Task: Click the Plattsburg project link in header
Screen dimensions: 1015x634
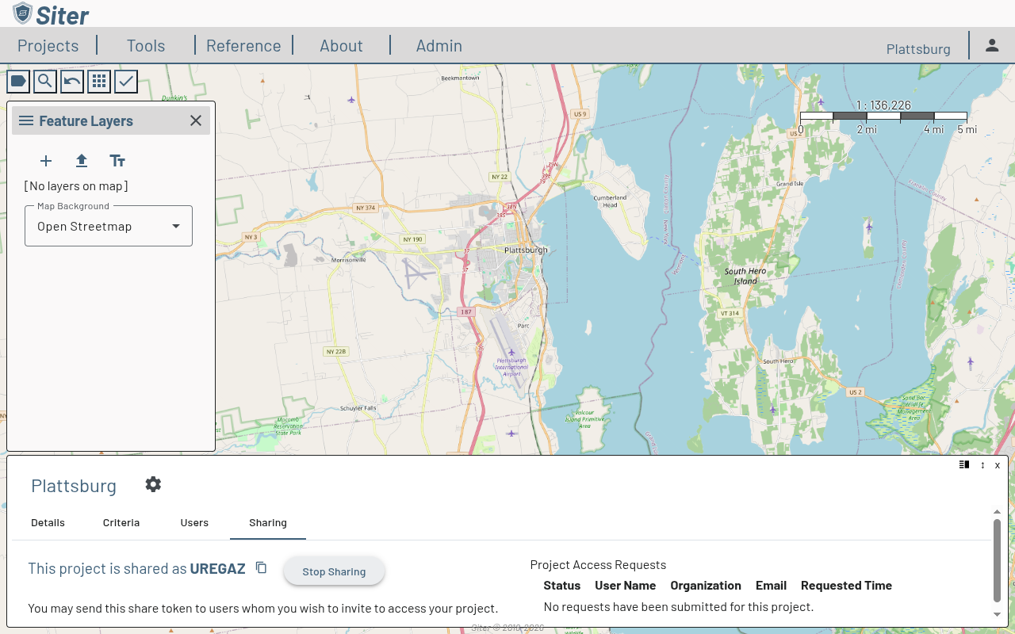Action: click(x=918, y=49)
